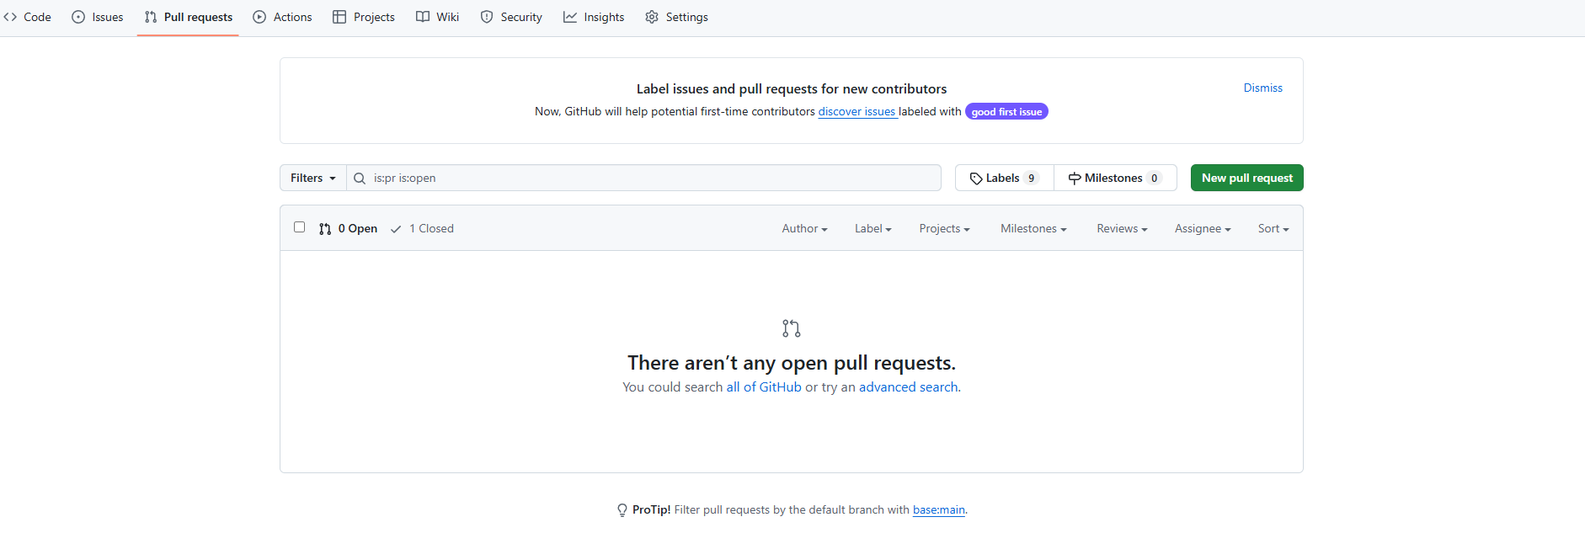Screen dimensions: 1585x549
Task: Show the 0 Open pull requests
Action: coord(348,228)
